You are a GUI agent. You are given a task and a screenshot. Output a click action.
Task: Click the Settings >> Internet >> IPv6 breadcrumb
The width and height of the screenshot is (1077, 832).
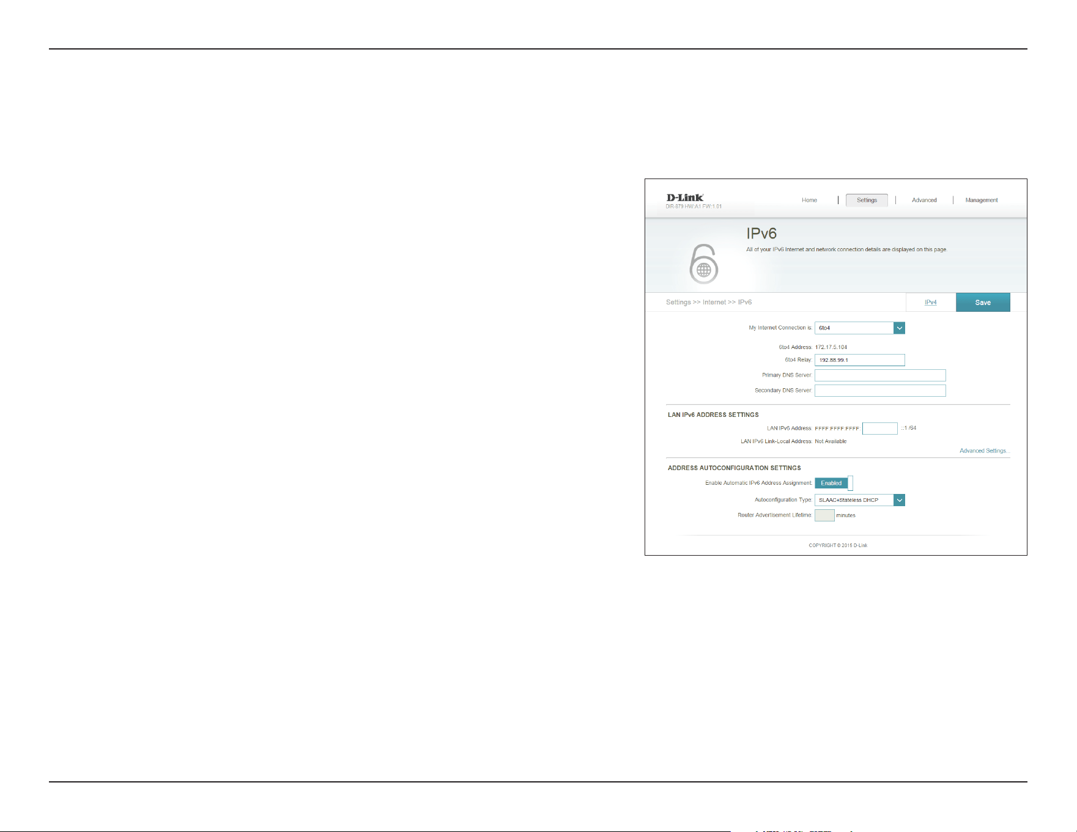tap(709, 303)
